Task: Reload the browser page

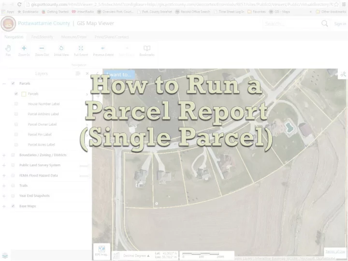Action: (19, 4)
